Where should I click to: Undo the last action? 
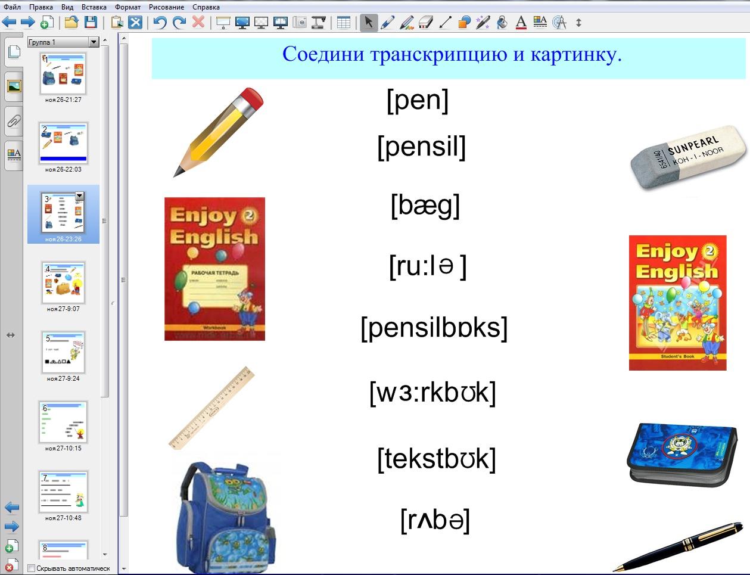pyautogui.click(x=160, y=23)
